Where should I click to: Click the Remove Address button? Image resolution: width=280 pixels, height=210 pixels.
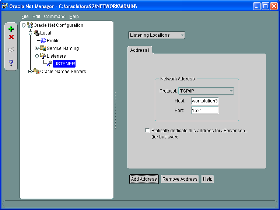click(180, 179)
